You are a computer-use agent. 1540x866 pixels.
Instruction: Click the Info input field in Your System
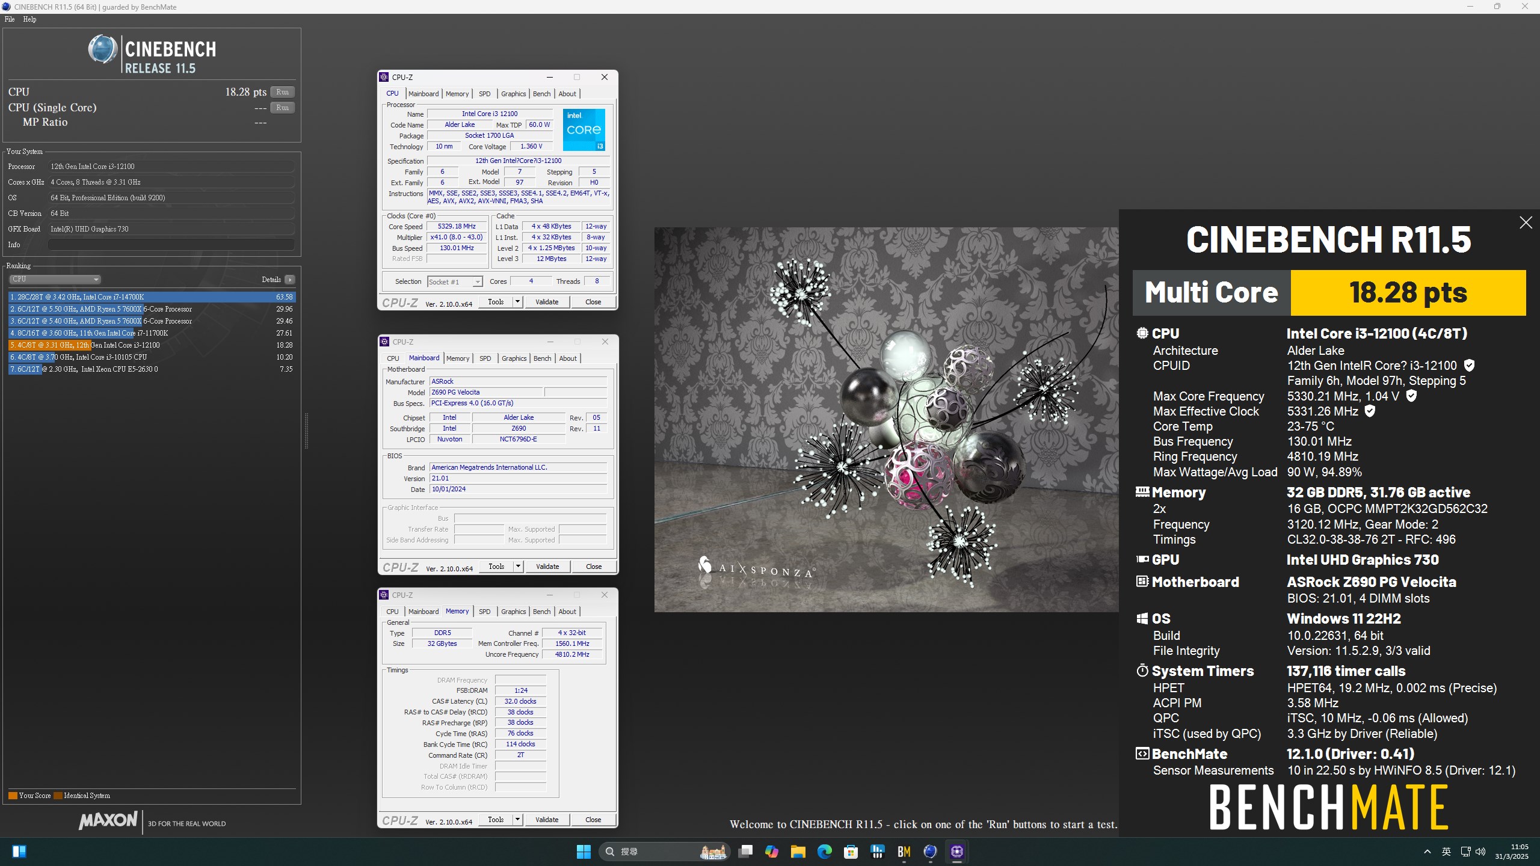click(171, 245)
